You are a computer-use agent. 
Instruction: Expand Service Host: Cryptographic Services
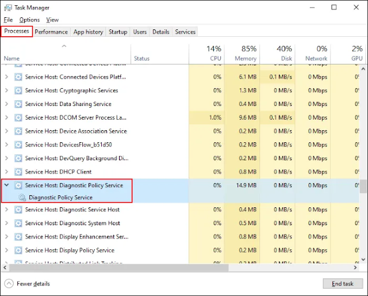6,90
